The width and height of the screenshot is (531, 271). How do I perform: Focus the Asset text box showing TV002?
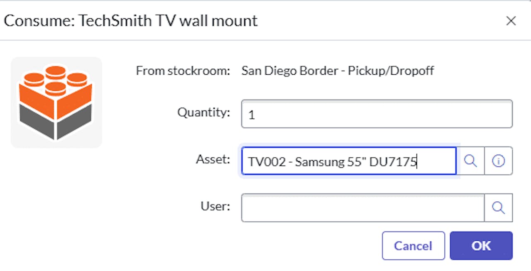[348, 161]
